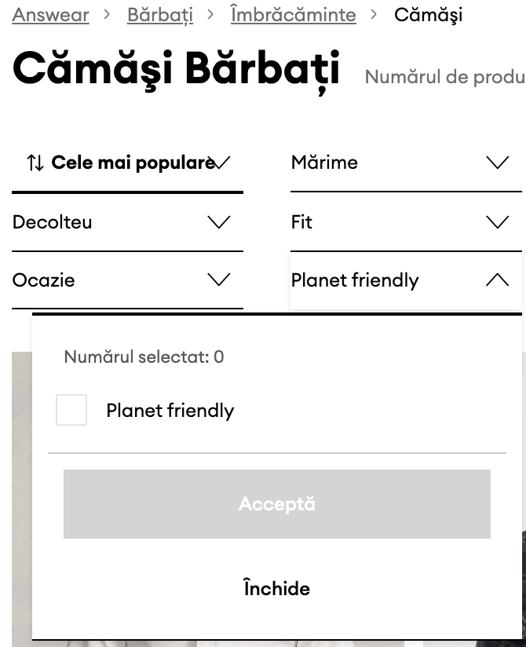The height and width of the screenshot is (647, 526).
Task: Go to Bărbați category via breadcrumb
Action: click(x=160, y=15)
